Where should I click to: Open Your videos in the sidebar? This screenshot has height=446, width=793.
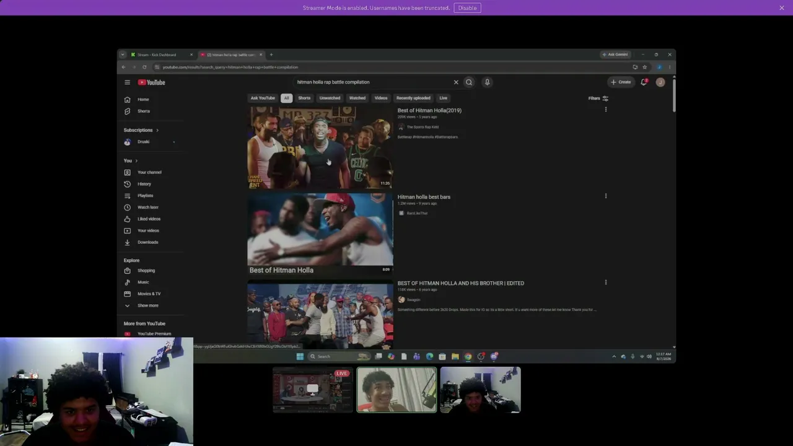pos(142,230)
